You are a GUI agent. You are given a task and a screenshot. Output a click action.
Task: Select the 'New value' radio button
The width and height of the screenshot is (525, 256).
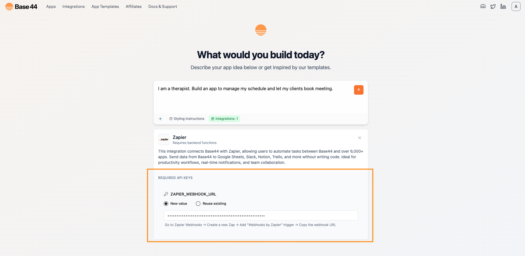coord(166,203)
